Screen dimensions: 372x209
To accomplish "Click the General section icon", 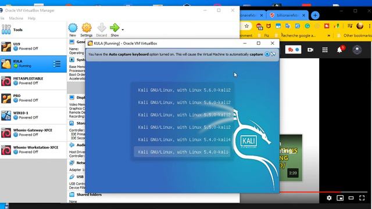I will point(71,42).
